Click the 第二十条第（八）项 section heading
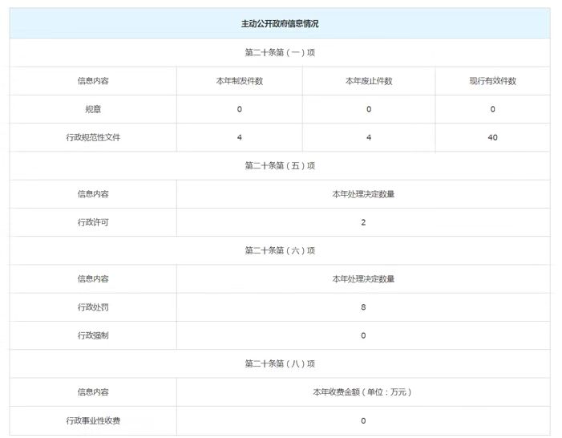 (280, 363)
